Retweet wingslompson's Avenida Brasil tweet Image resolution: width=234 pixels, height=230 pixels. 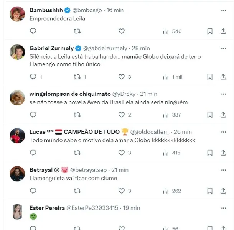(x=77, y=115)
